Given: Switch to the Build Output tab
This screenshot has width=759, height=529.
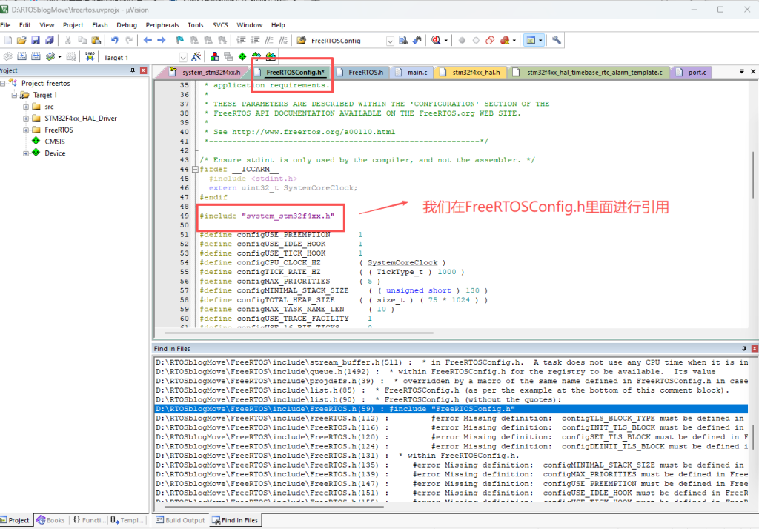Looking at the screenshot, I should pos(179,520).
